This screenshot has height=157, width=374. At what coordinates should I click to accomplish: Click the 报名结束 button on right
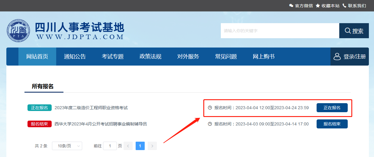(x=332, y=124)
